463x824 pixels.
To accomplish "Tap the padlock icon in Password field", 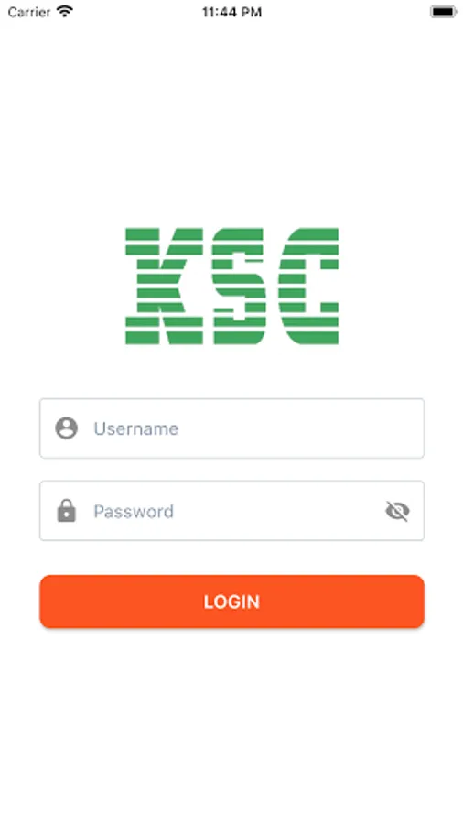I will (67, 511).
